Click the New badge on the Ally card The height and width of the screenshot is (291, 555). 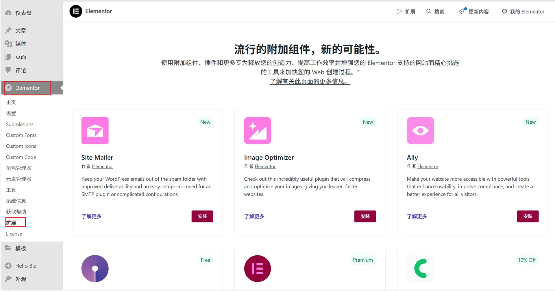[531, 122]
